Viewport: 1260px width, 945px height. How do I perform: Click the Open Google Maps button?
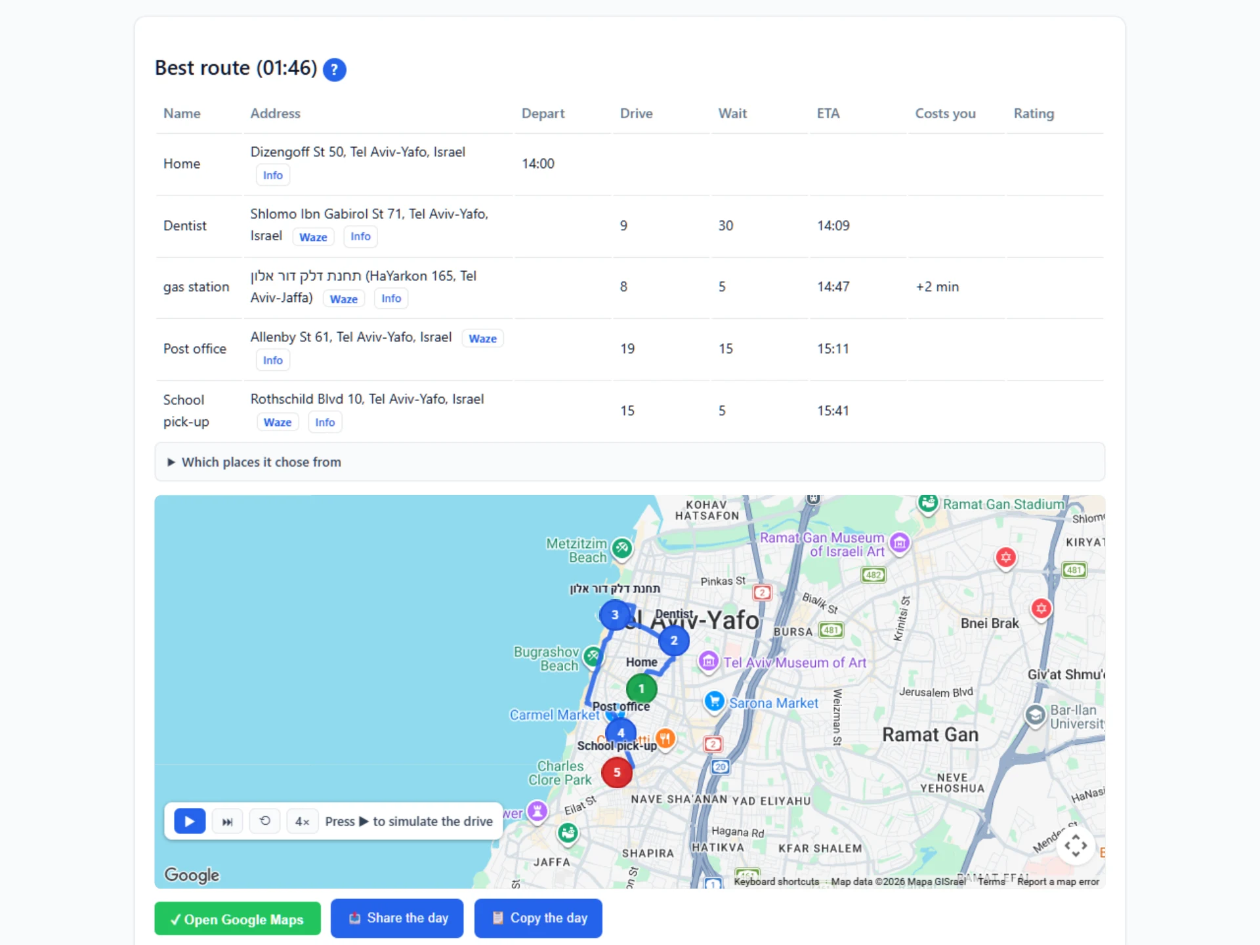pos(238,919)
